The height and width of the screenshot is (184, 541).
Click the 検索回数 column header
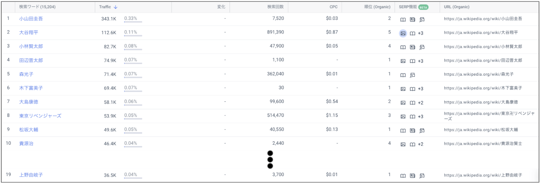pyautogui.click(x=275, y=7)
